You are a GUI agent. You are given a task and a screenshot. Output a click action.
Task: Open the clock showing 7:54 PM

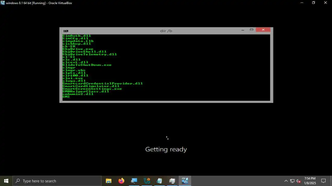point(310,181)
